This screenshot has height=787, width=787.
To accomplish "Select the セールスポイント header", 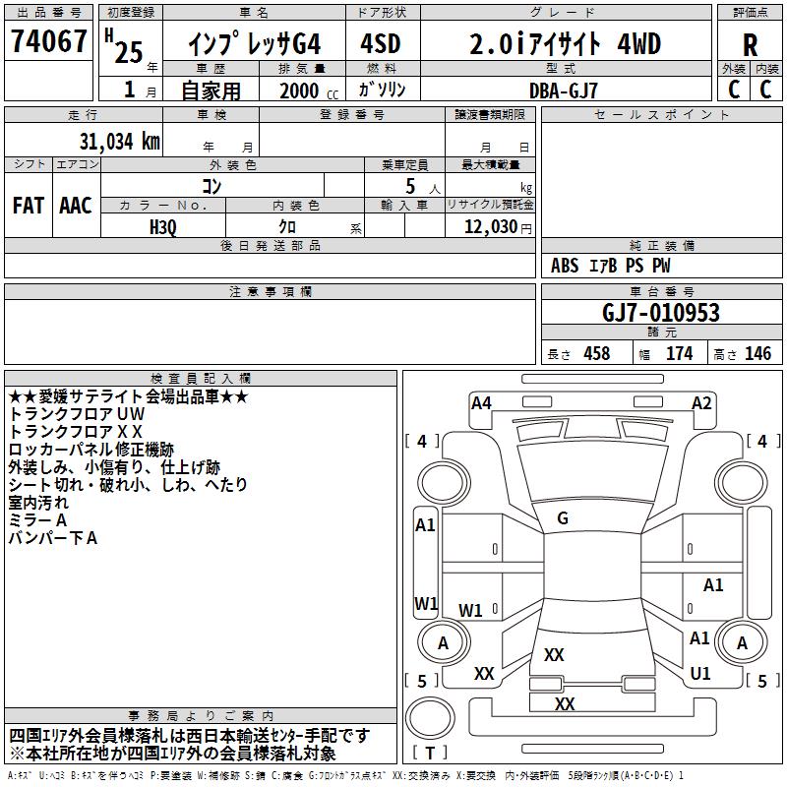I will pyautogui.click(x=661, y=114).
